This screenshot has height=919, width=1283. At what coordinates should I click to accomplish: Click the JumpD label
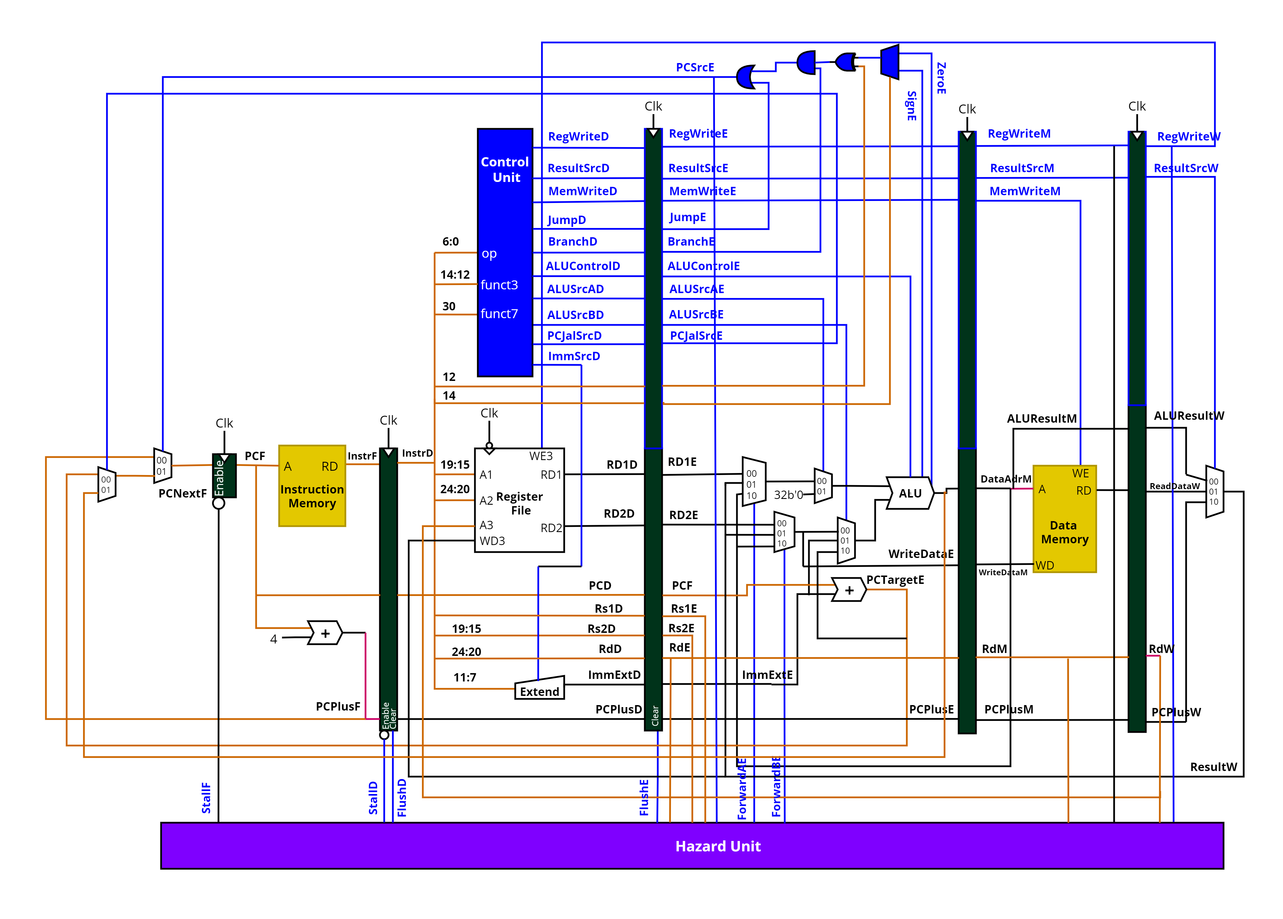(566, 220)
